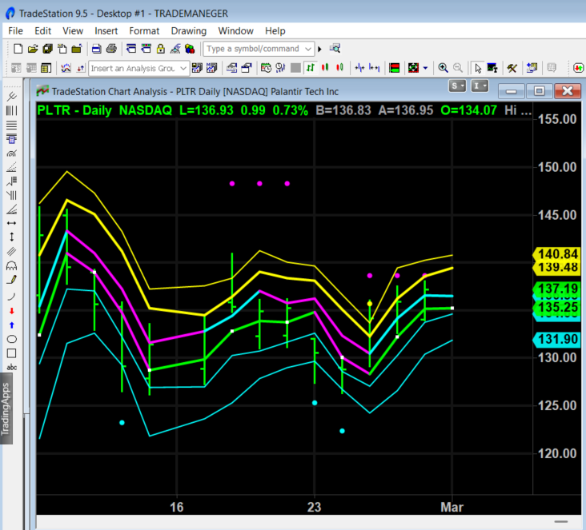Select the horizontal double-arrow tool

click(11, 223)
